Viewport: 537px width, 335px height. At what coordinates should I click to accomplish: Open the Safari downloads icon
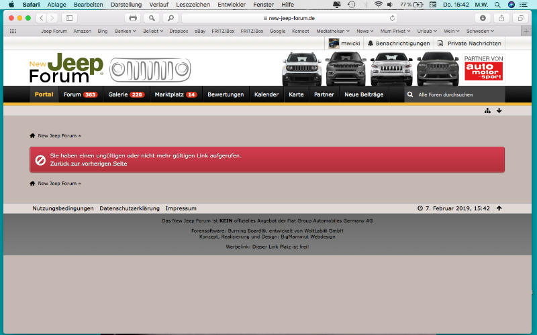[483, 17]
